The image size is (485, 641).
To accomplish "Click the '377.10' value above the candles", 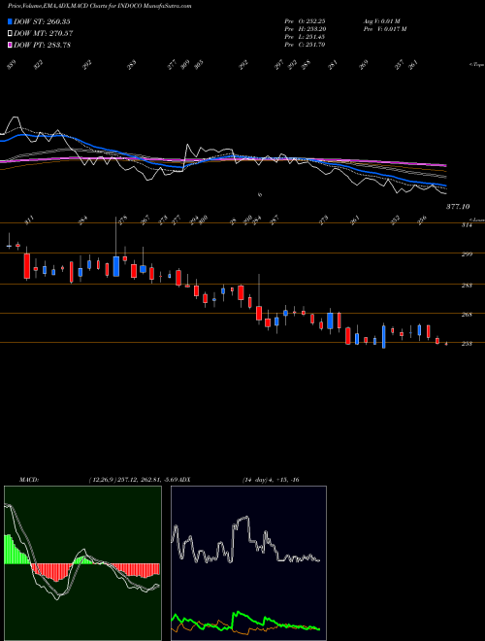I will point(458,207).
